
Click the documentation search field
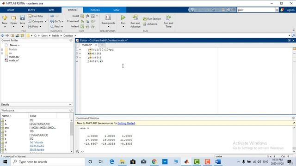pyautogui.click(x=256, y=10)
